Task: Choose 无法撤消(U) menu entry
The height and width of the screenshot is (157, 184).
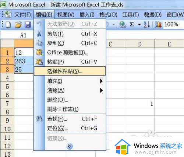Action: click(70, 24)
